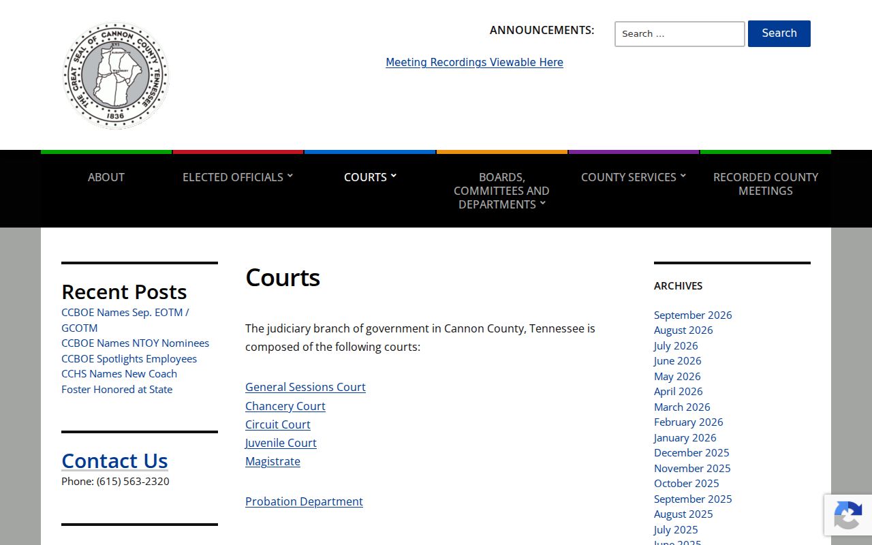The height and width of the screenshot is (545, 872).
Task: Expand the County Services submenu chevron
Action: click(683, 176)
